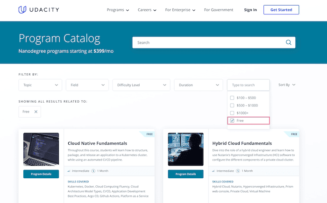Image resolution: width=327 pixels, height=203 pixels.
Task: Click the clock icon on Cloud Native Fundamentals
Action: coord(94,171)
